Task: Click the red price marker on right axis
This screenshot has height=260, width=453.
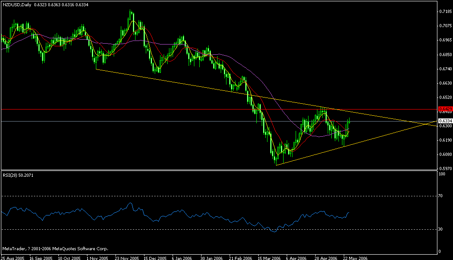Action: coord(443,108)
